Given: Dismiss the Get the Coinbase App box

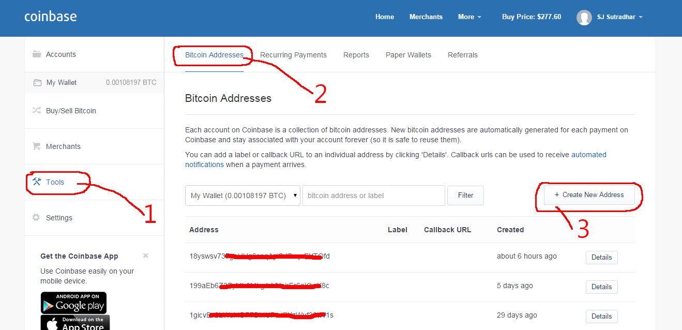Looking at the screenshot, I should (x=146, y=256).
